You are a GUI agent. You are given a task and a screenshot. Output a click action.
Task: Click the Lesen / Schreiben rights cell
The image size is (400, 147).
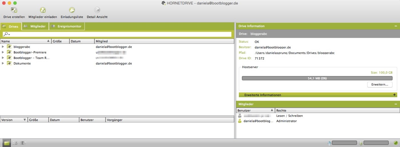pos(289,116)
